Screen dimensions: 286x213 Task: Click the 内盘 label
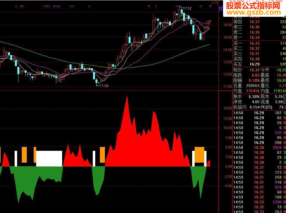[x=265, y=91]
